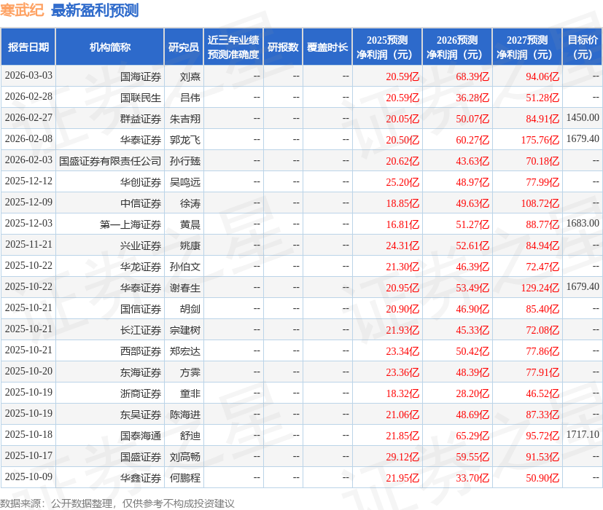Screen dimensions: 603x510
Task: Click the 29.12亿 forecast value for 国盛证券
Action: [x=402, y=456]
